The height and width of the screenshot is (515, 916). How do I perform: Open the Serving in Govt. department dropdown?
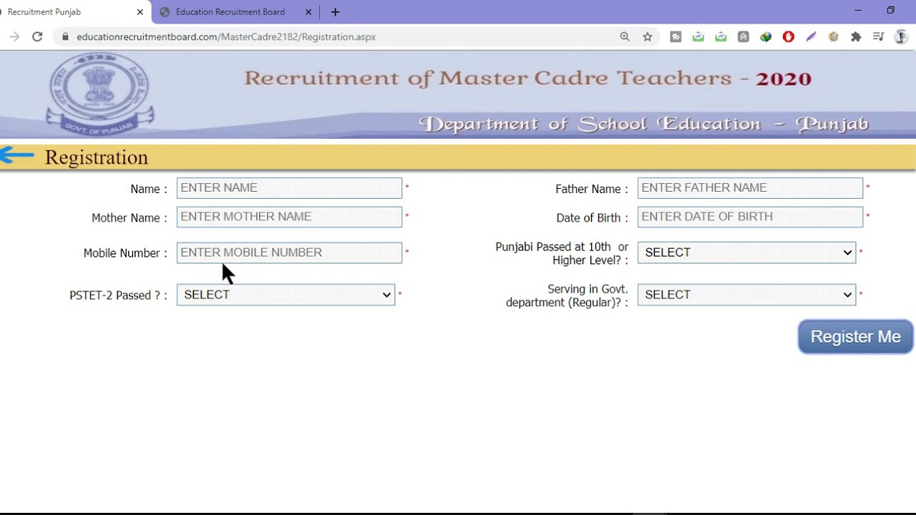746,295
